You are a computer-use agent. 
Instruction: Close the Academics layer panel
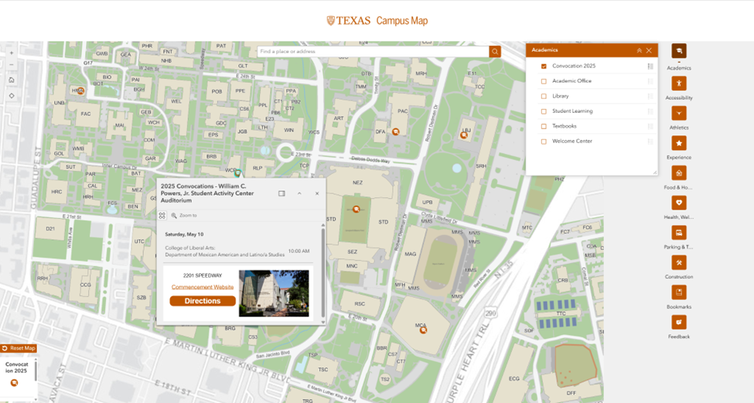(x=649, y=50)
